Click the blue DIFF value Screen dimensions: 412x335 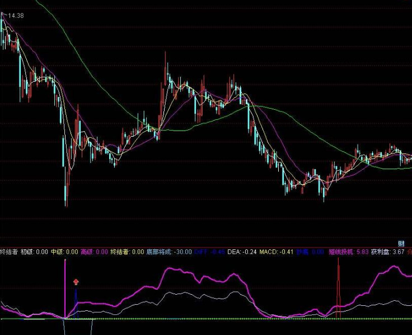[x=210, y=252]
